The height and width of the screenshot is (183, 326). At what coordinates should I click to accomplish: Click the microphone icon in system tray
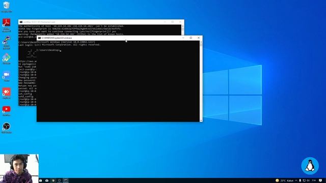[300, 180]
